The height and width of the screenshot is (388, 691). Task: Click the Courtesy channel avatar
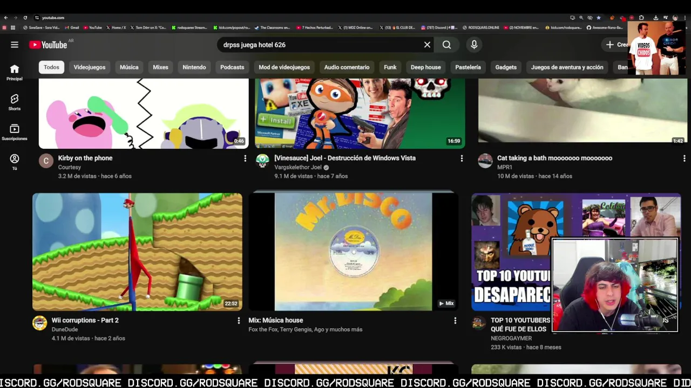tap(46, 161)
